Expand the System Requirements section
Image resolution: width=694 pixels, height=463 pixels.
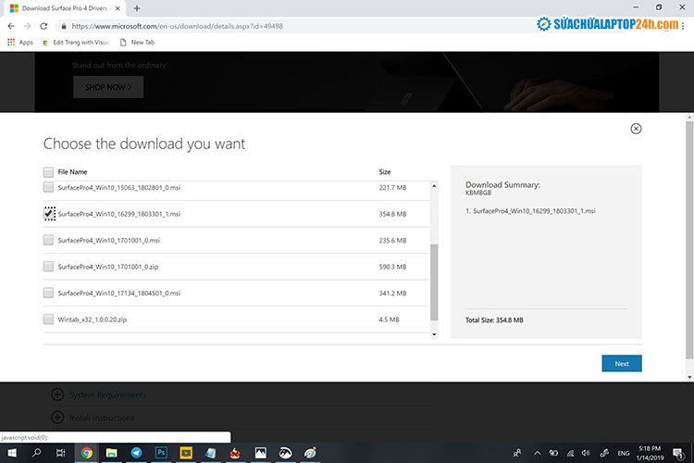tap(98, 394)
